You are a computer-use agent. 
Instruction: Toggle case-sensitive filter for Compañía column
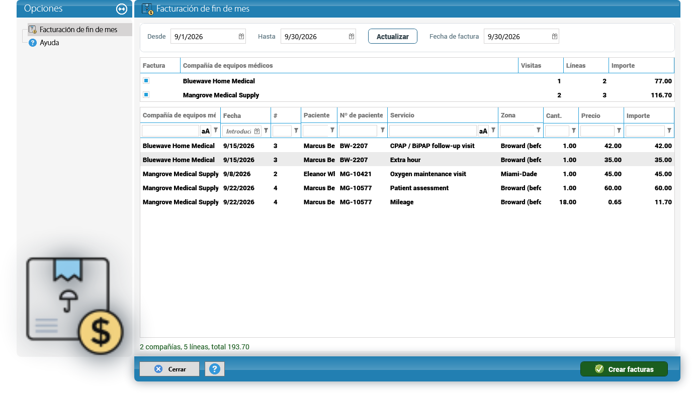click(x=205, y=131)
